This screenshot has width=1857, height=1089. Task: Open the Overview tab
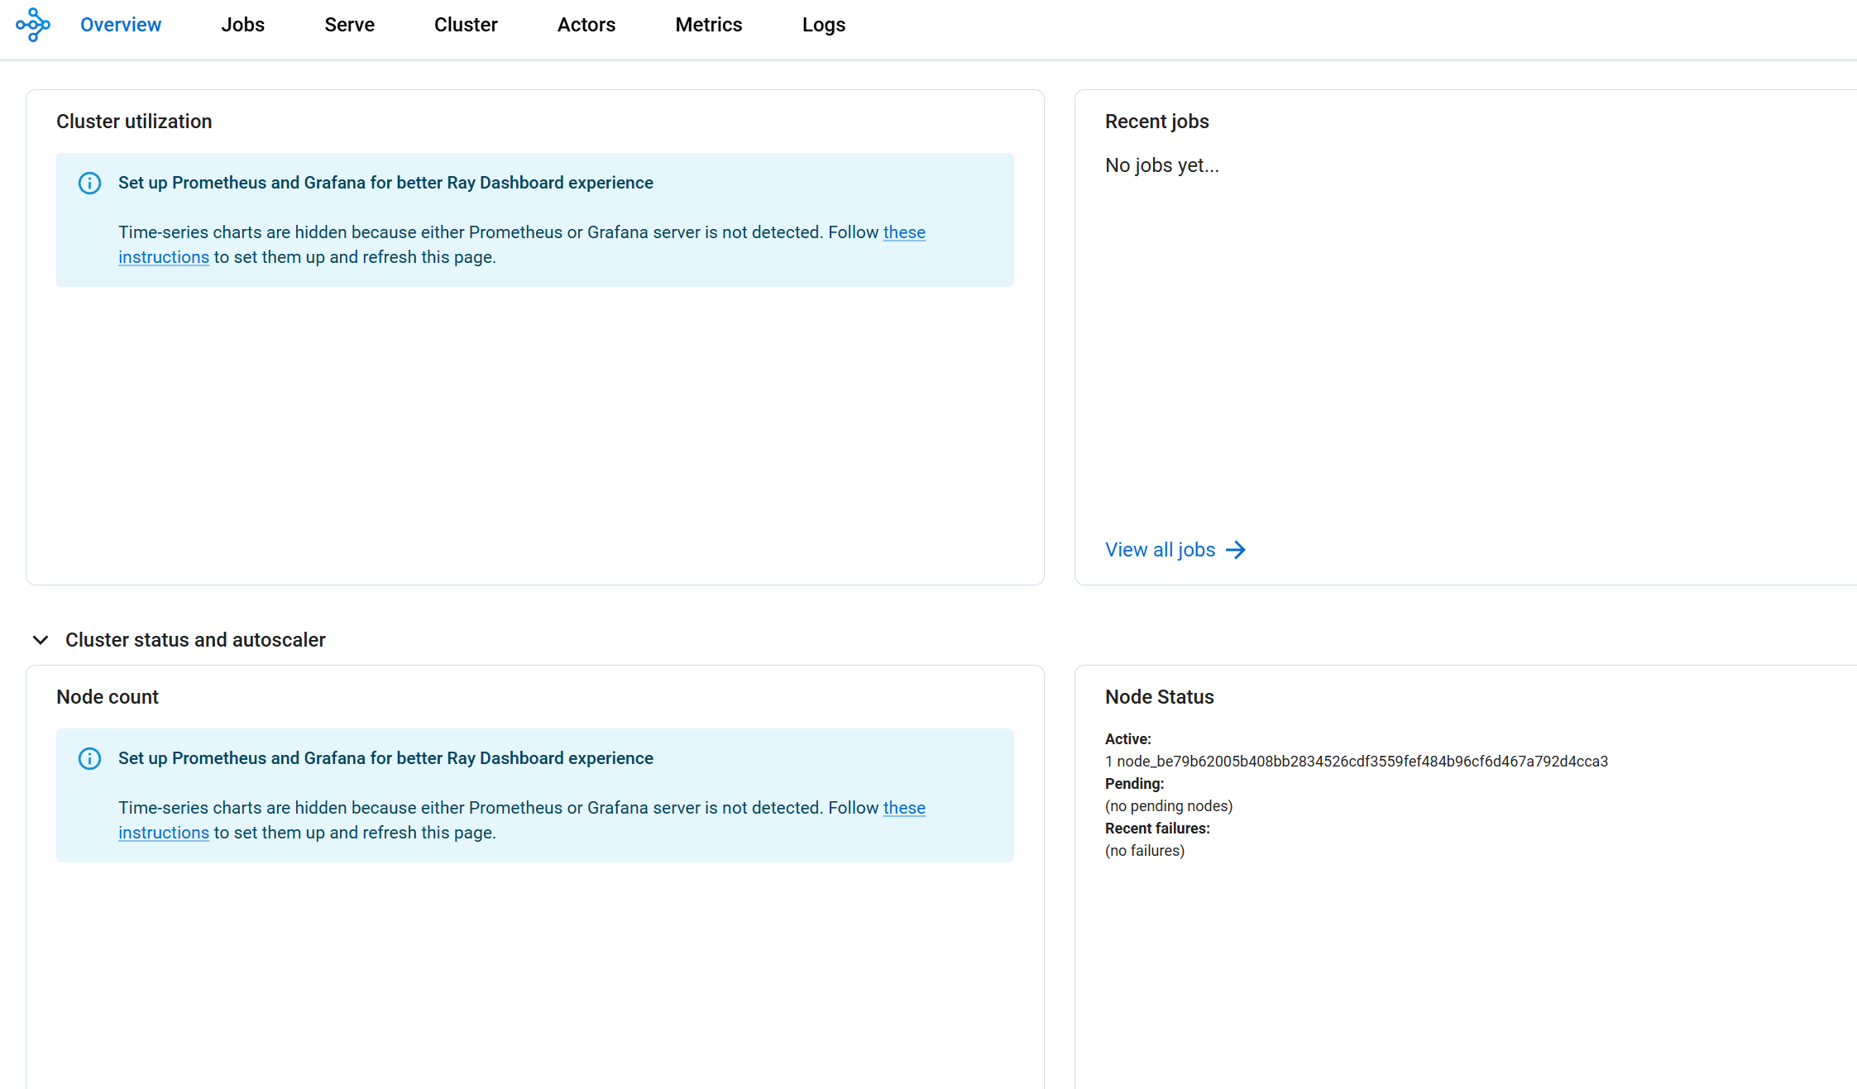coord(121,25)
